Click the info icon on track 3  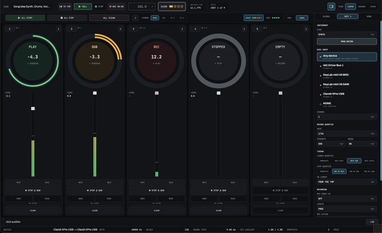tap(182, 29)
